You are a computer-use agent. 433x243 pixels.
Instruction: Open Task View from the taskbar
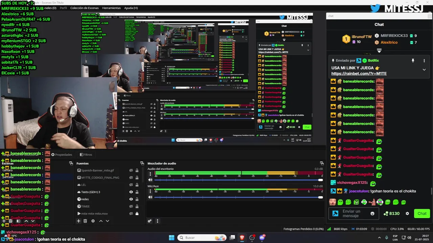(x=232, y=238)
